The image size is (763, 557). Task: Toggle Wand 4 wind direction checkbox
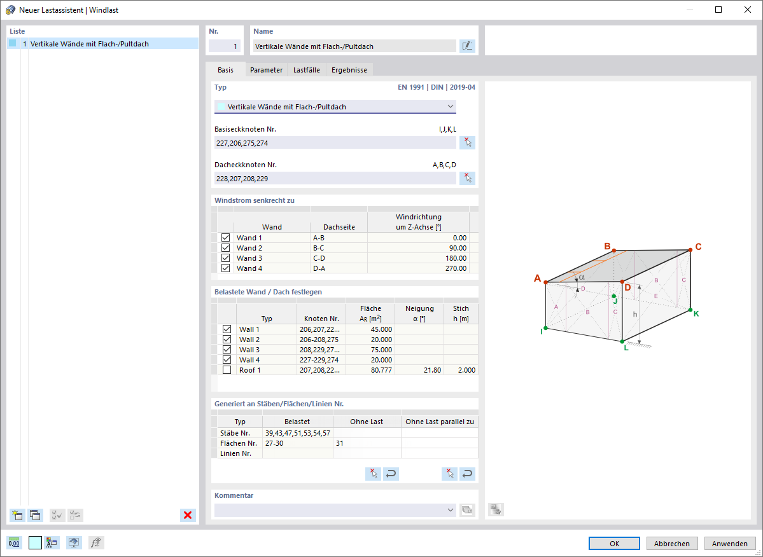point(225,268)
